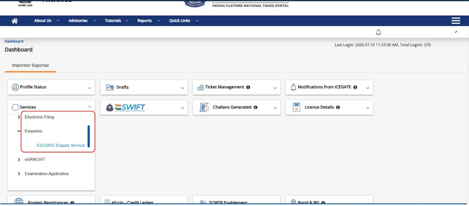
Task: Select eSANCHIT in Services list
Action: pyautogui.click(x=35, y=160)
